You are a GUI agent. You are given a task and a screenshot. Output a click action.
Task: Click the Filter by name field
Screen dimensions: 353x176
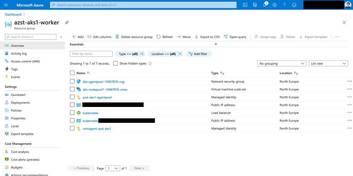tap(91, 54)
